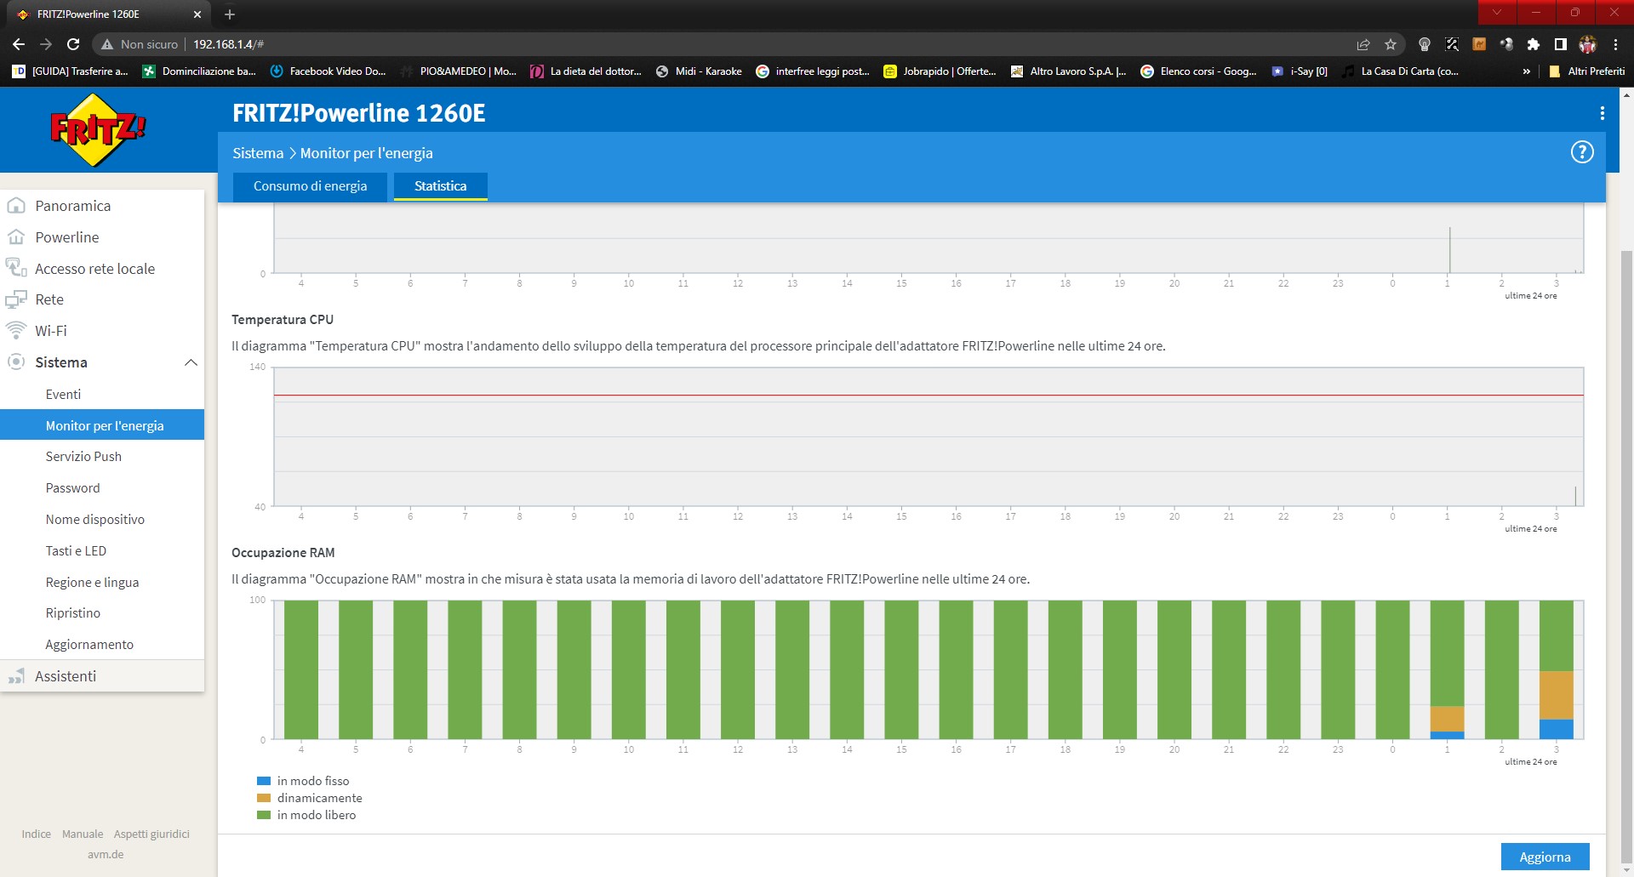Image resolution: width=1634 pixels, height=877 pixels.
Task: Bookmark this page with star icon
Action: pyautogui.click(x=1391, y=44)
